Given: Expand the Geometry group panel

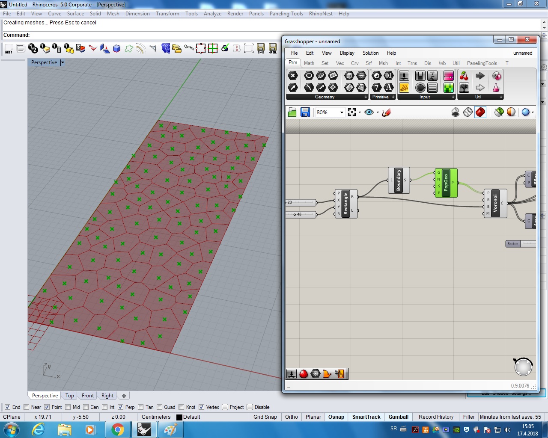Looking at the screenshot, I should [x=366, y=97].
